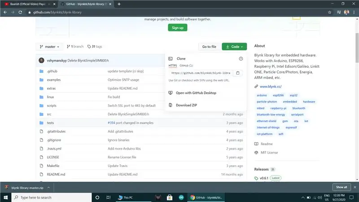Open Windows notification center icon

click(351, 198)
